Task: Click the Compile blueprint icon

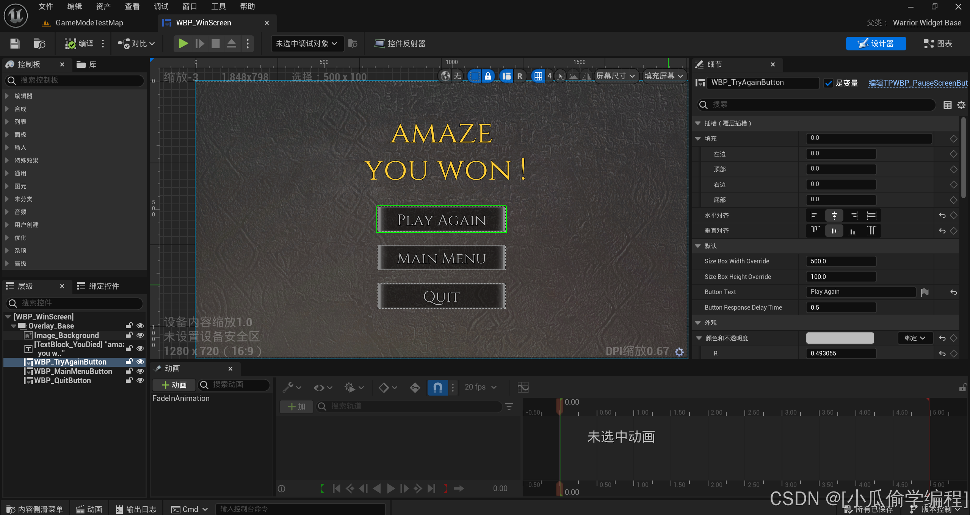Action: (x=71, y=44)
